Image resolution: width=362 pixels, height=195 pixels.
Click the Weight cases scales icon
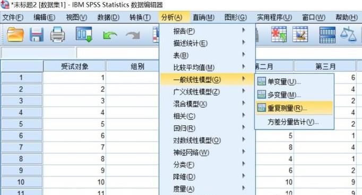348,34
